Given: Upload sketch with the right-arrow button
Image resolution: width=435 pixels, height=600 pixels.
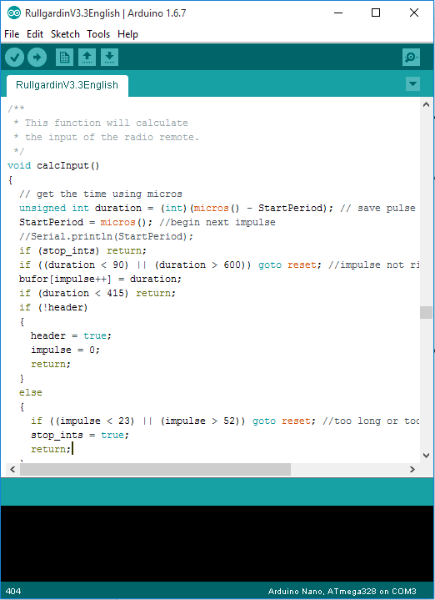Looking at the screenshot, I should [x=37, y=58].
